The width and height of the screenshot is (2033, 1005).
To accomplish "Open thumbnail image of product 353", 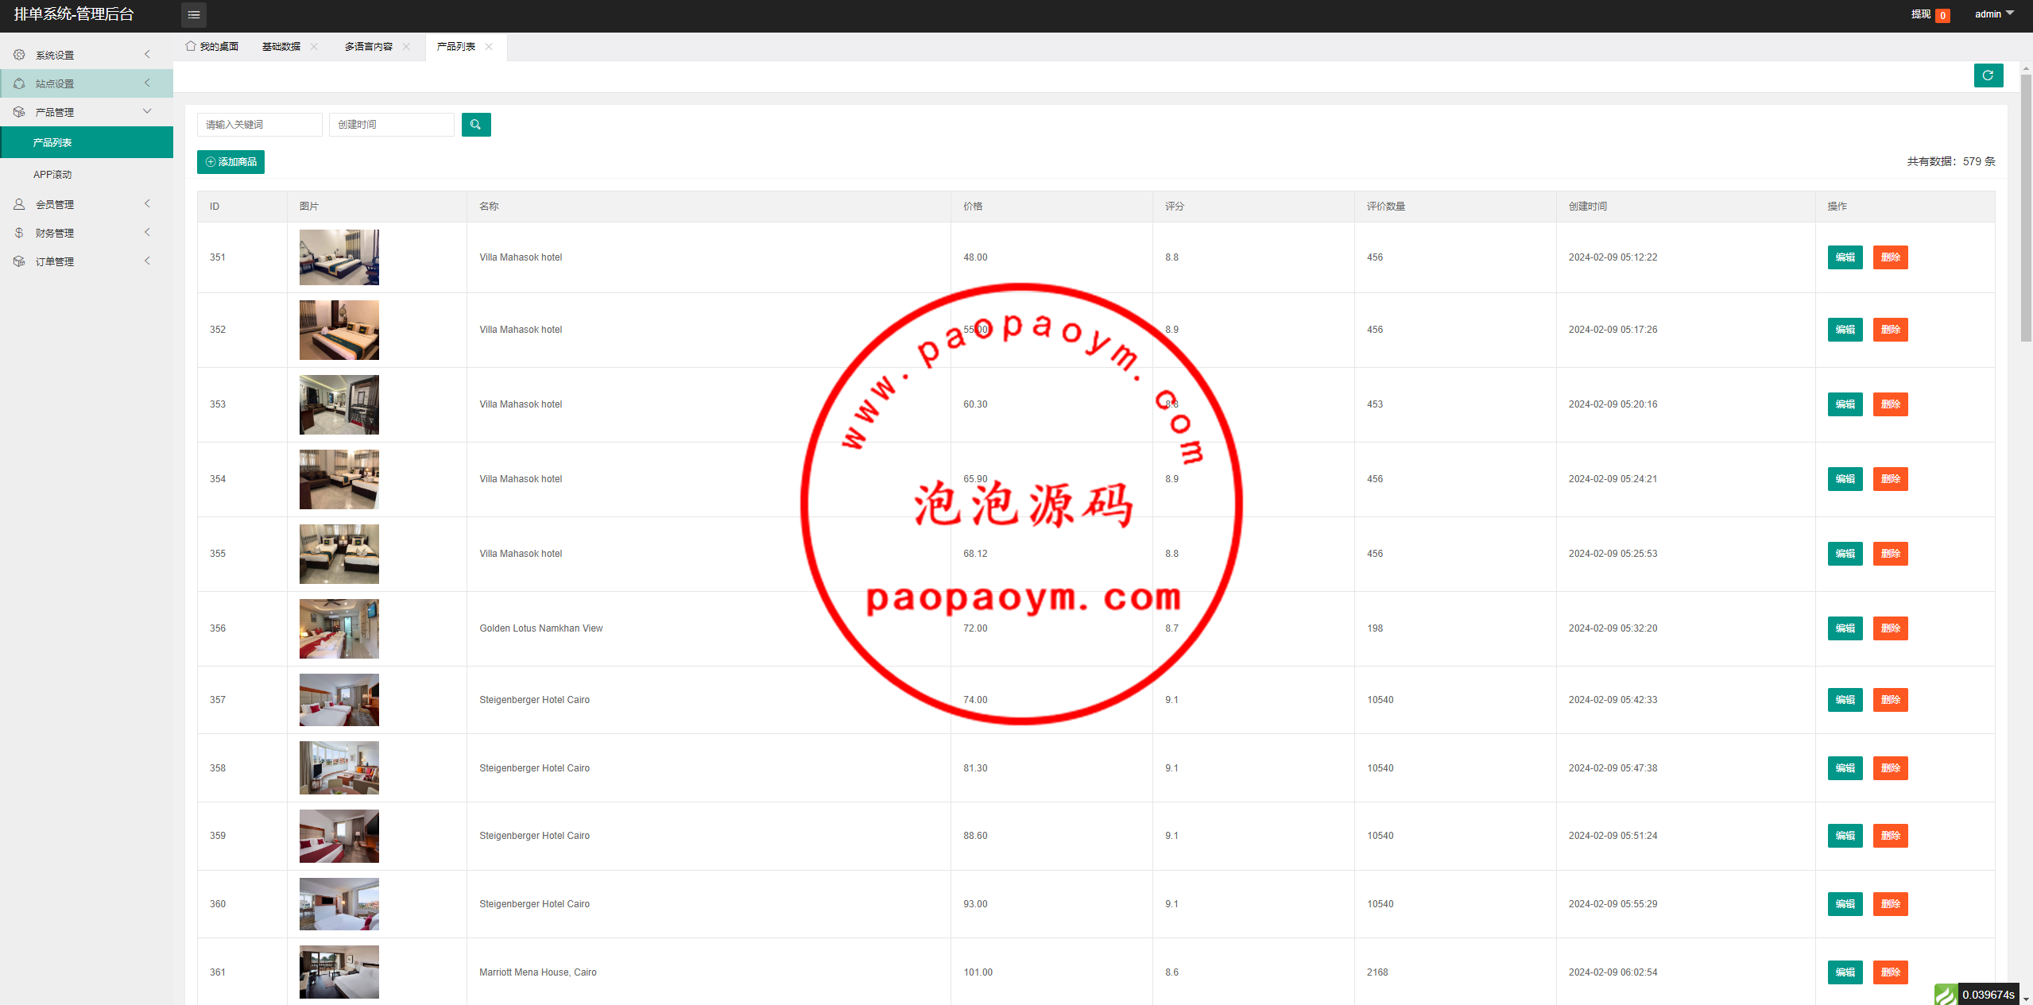I will tap(339, 404).
